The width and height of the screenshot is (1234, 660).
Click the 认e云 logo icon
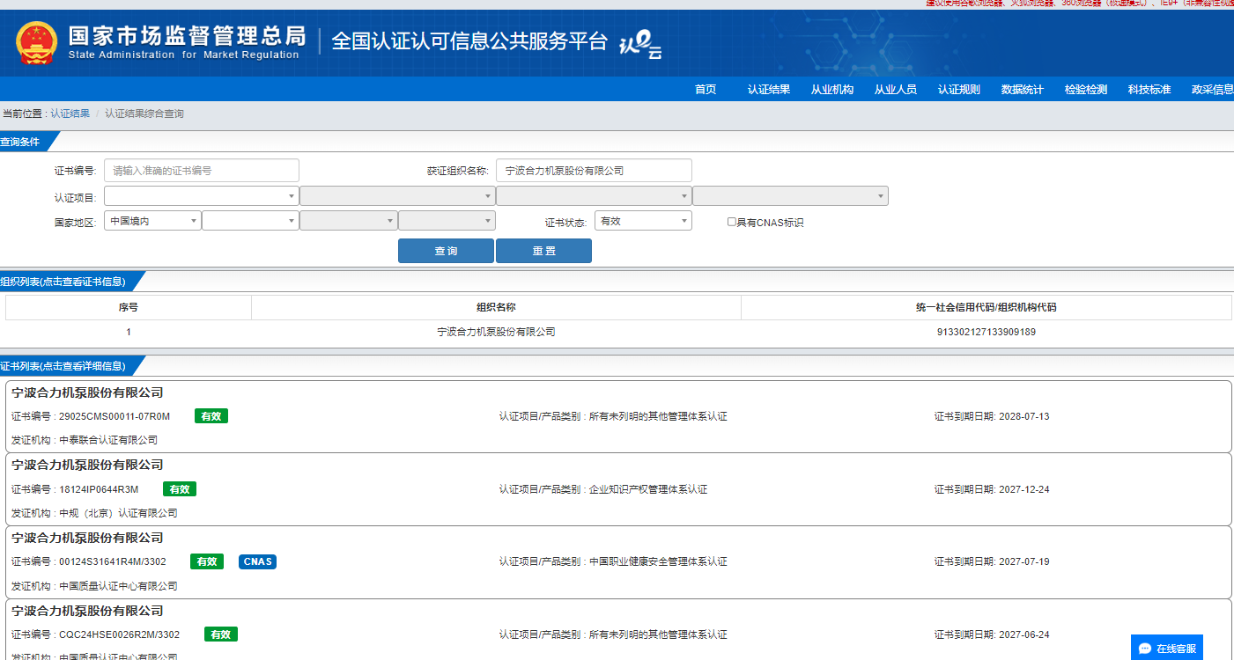tap(640, 45)
